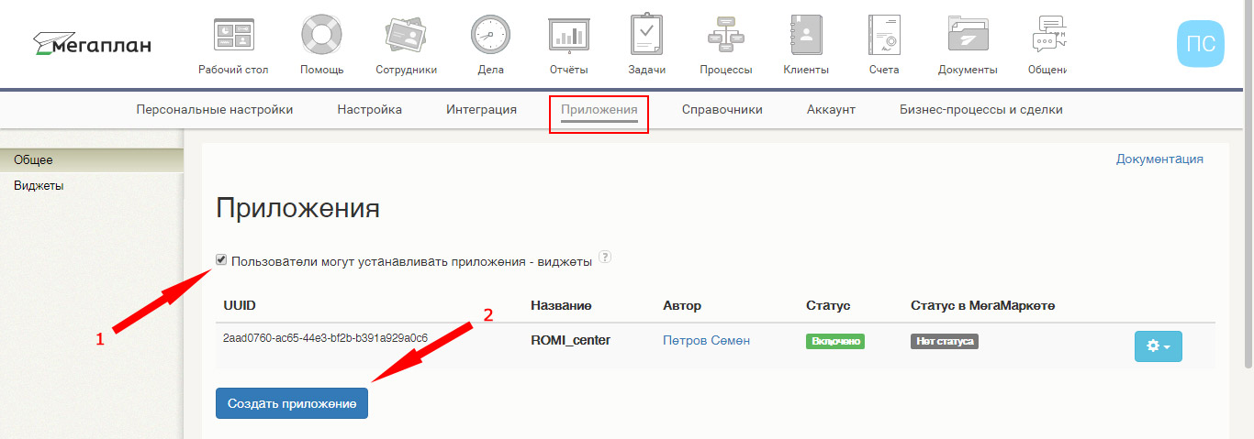Viewport: 1254px width, 439px height.
Task: Click the Автор column header
Action: [682, 305]
